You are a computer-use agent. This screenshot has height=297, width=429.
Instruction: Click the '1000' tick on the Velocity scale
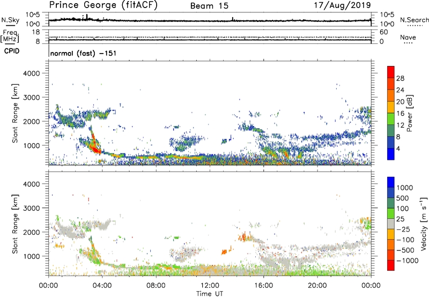pyautogui.click(x=405, y=188)
